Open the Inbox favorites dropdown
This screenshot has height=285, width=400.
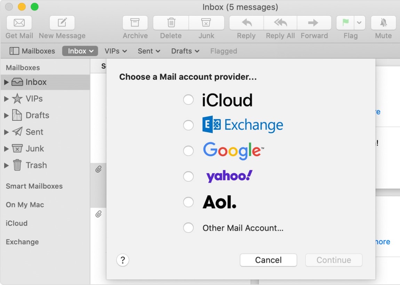point(80,51)
